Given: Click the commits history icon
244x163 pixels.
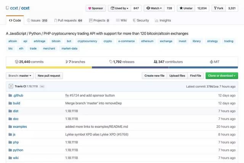Looking at the screenshot, I should pyautogui.click(x=16, y=62).
